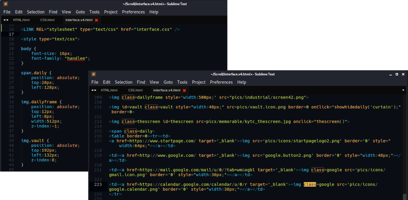This screenshot has height=200, width=408.
Task: Click the tab scroll arrows in the back window
Action: (x=5, y=20)
